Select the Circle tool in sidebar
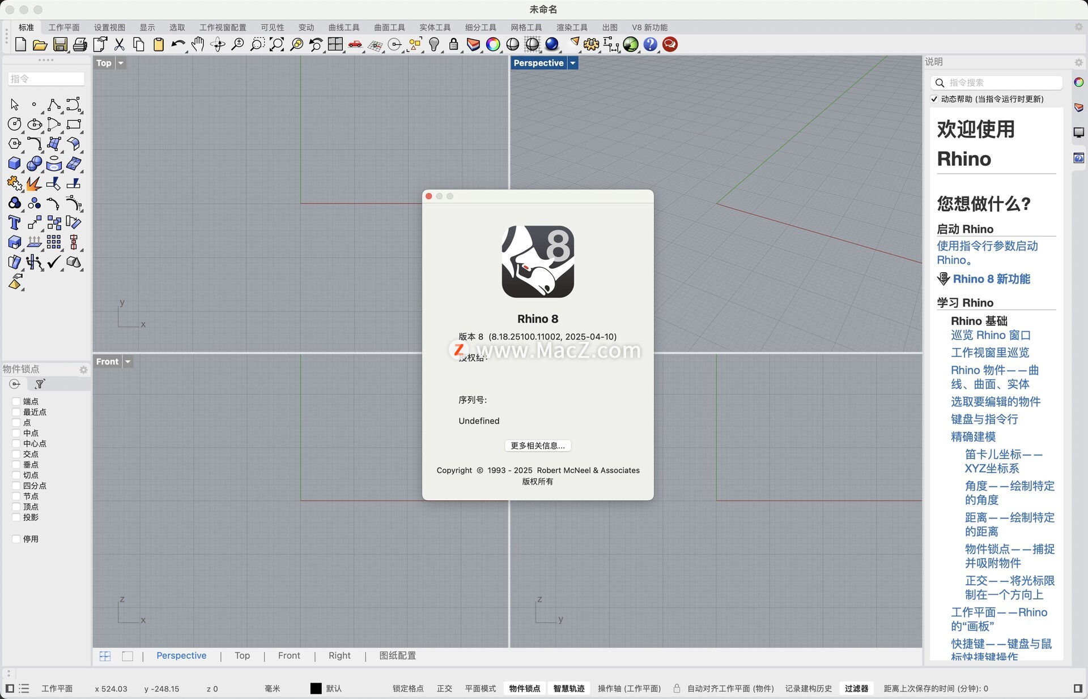This screenshot has height=699, width=1088. (15, 124)
